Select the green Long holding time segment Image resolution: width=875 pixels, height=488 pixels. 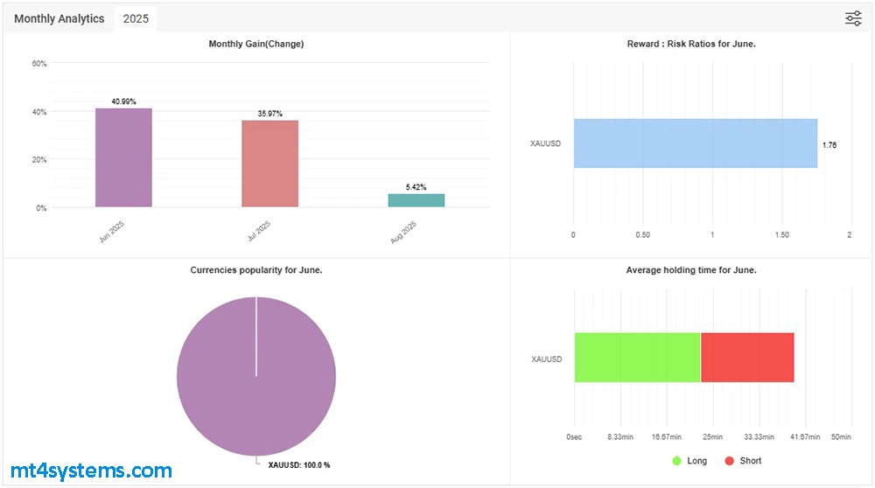coord(637,358)
